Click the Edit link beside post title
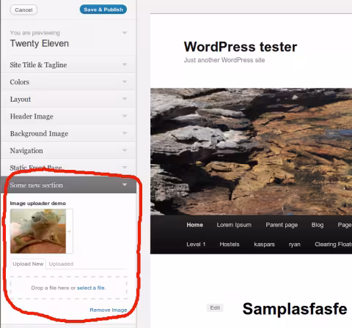The image size is (352, 328). tap(215, 307)
